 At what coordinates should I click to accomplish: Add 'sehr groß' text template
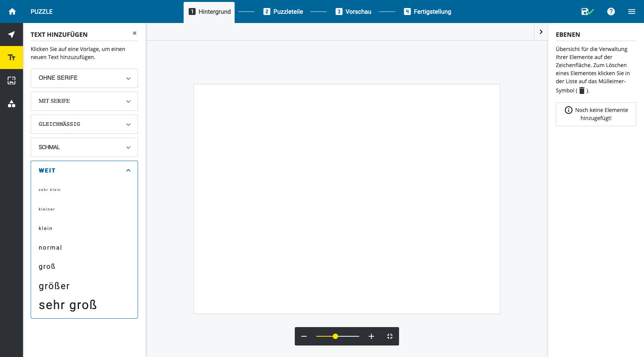pos(68,305)
